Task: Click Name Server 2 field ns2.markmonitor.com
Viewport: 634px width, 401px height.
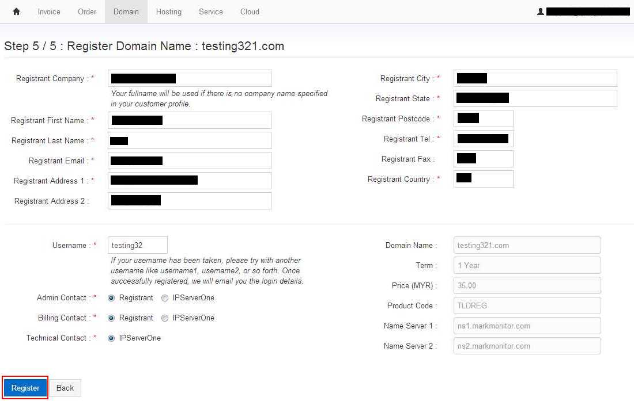Action: click(527, 346)
